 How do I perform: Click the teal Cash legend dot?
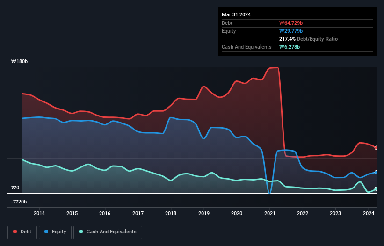pos(81,232)
